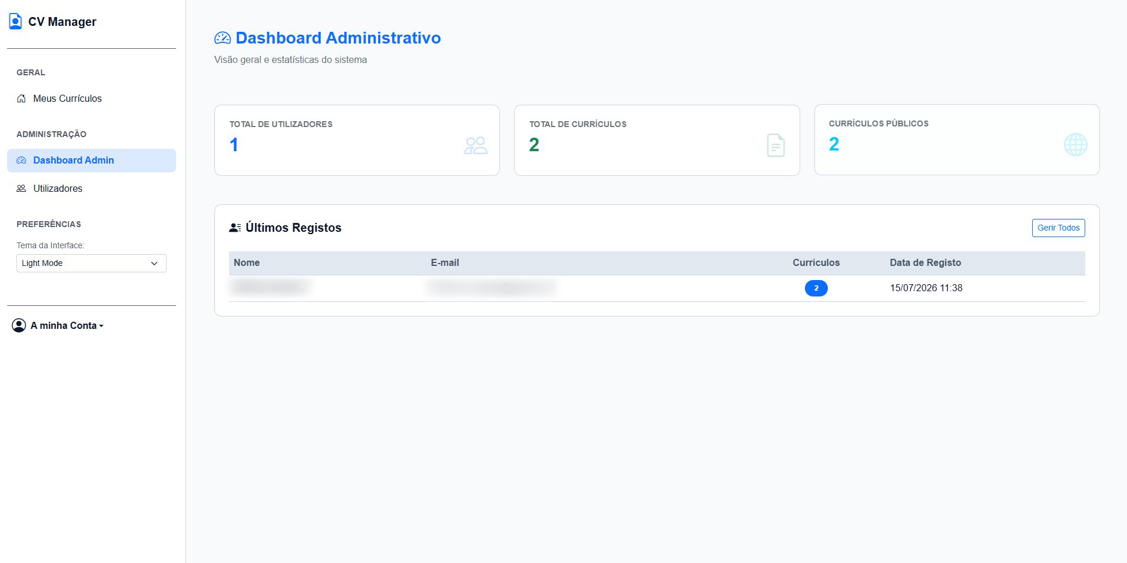The width and height of the screenshot is (1127, 563).
Task: Click the blurred e-mail in the table row
Action: coord(491,287)
